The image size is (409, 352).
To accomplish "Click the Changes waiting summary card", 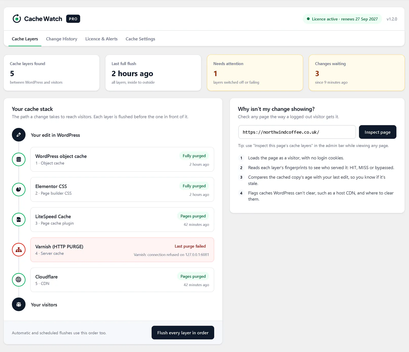I will 357,73.
